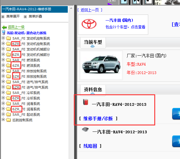This screenshot has height=159, width=180.
Task: Click the 菜单折叠 list icon
Action: click(x=25, y=17)
